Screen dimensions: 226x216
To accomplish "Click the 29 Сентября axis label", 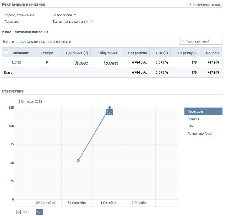I will pos(46,203).
